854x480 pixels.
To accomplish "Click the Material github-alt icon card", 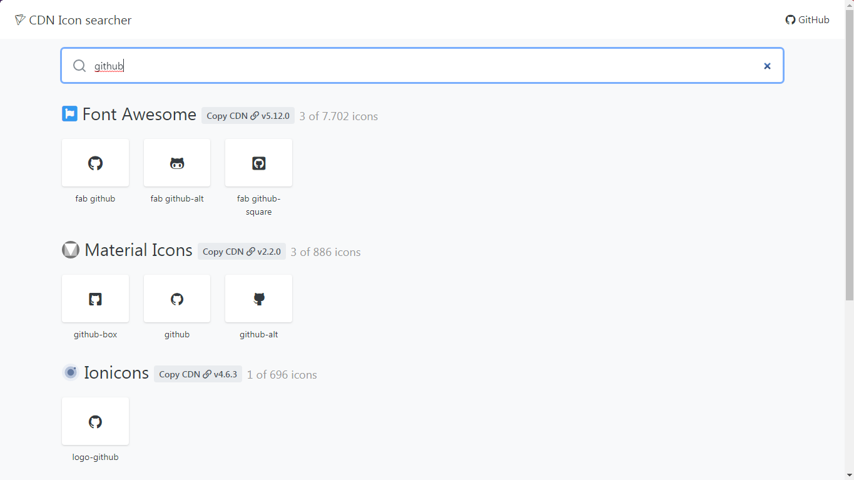I will pos(258,299).
